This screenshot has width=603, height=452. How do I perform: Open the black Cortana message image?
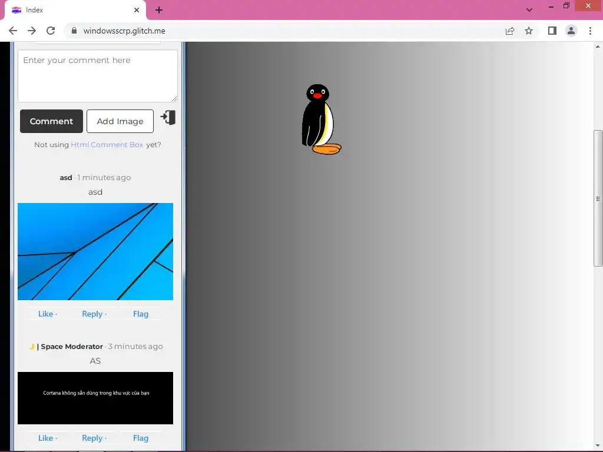click(95, 398)
